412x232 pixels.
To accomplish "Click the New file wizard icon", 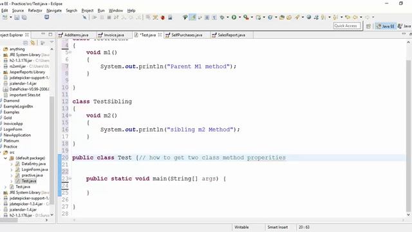I will (5, 17).
